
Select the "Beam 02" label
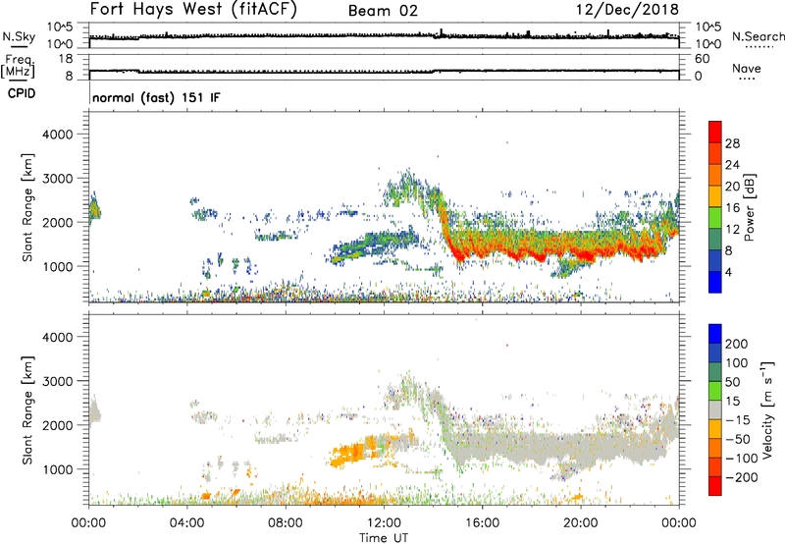pyautogui.click(x=383, y=11)
